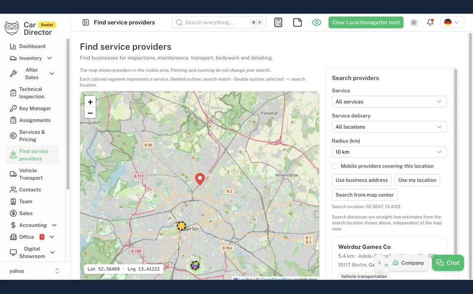Expand the Accounting submenu chevron
This screenshot has width=473, height=294.
(54, 225)
